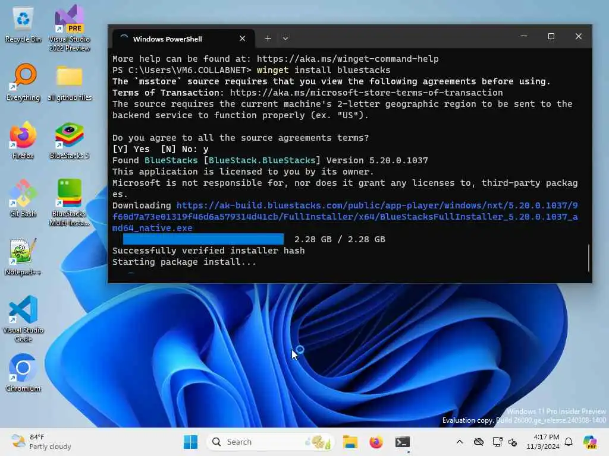Open the Copilot Preview icon in taskbar
Image resolution: width=609 pixels, height=456 pixels.
[x=590, y=442]
